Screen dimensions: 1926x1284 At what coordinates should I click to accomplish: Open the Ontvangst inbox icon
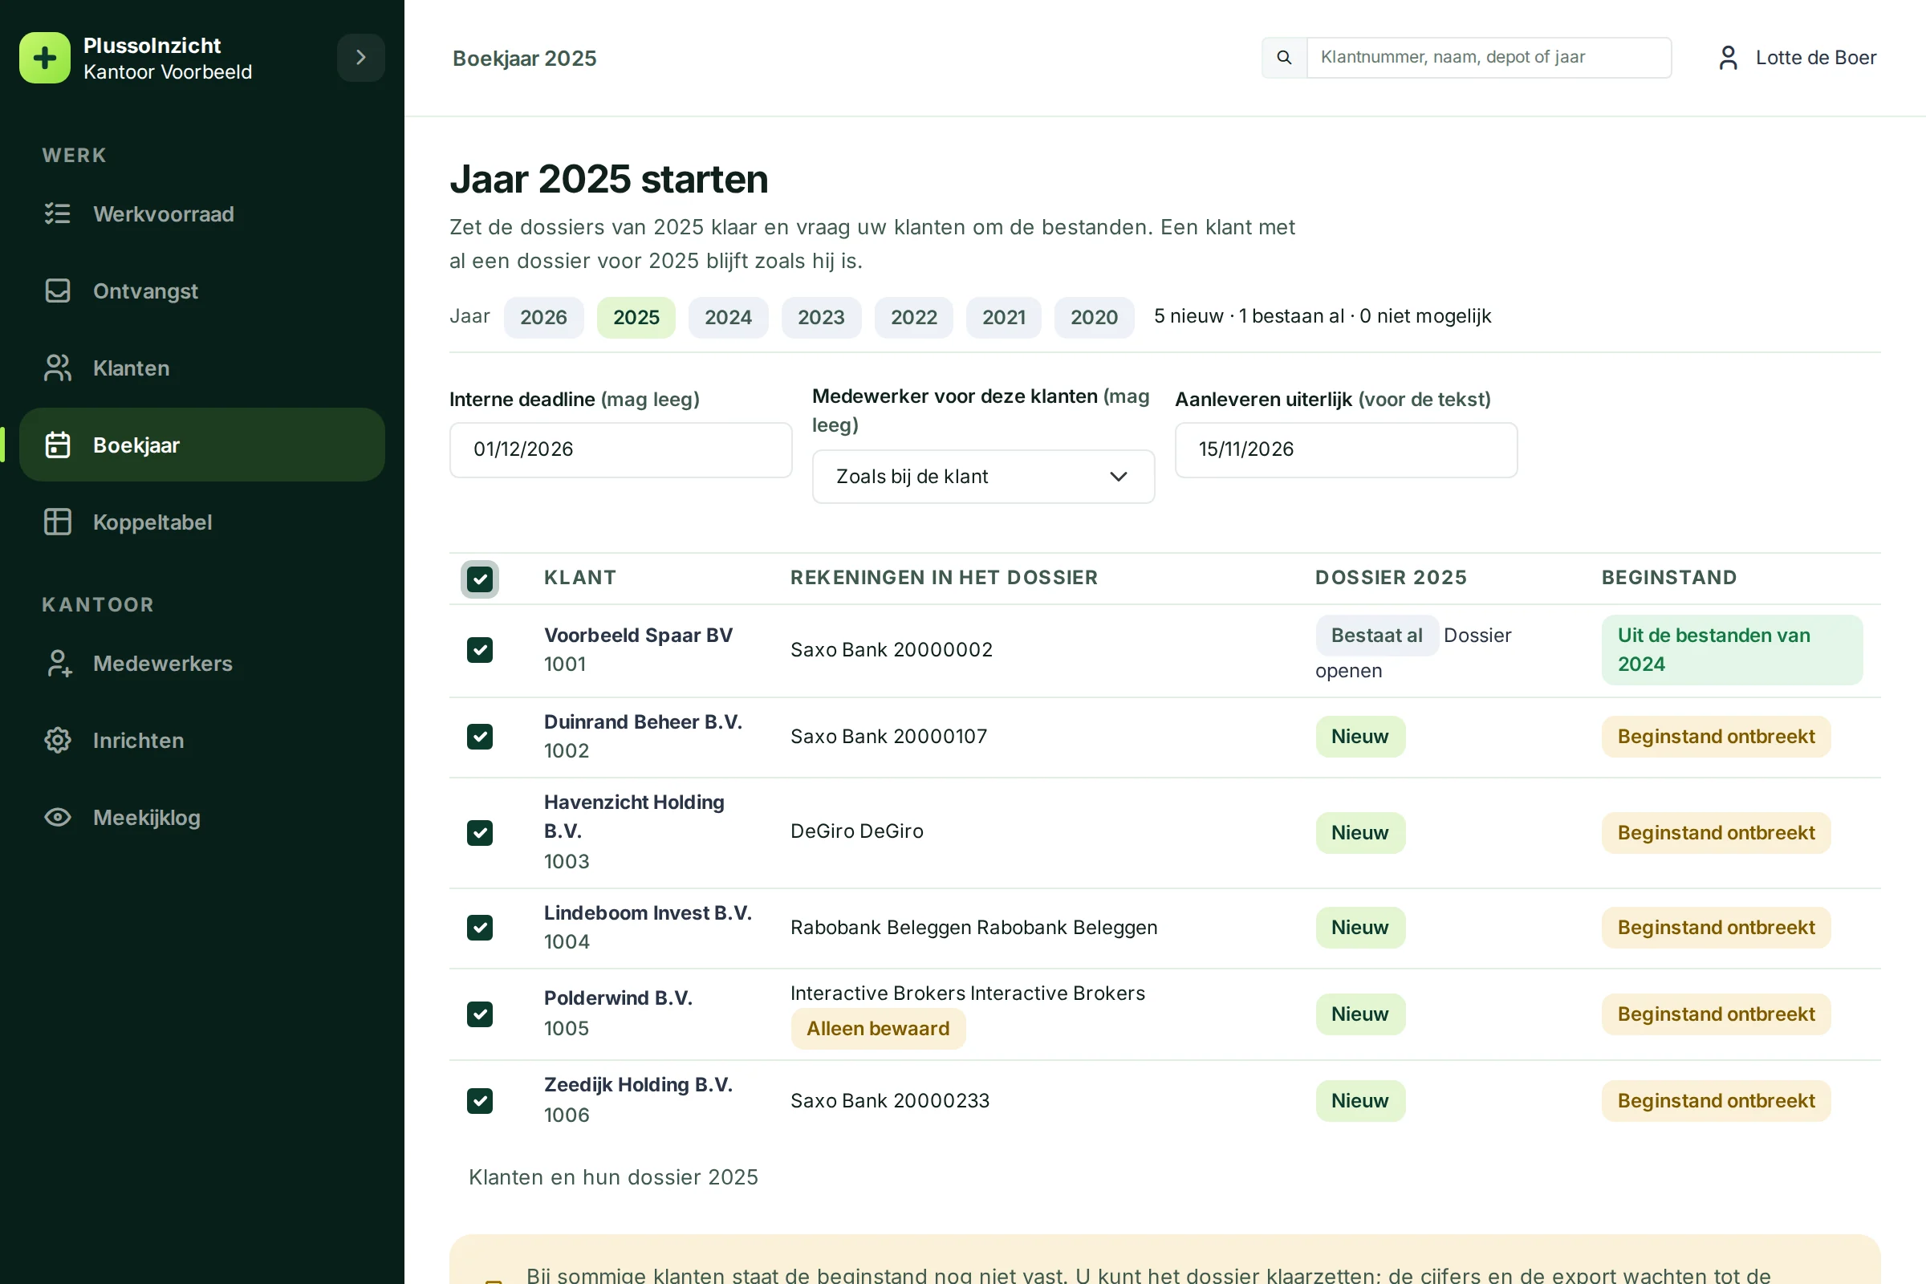click(57, 291)
